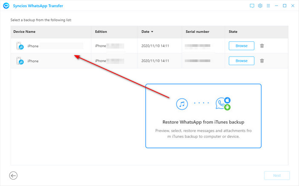This screenshot has height=186, width=299.
Task: Click the second row's blurred serial number
Action: 197,61
